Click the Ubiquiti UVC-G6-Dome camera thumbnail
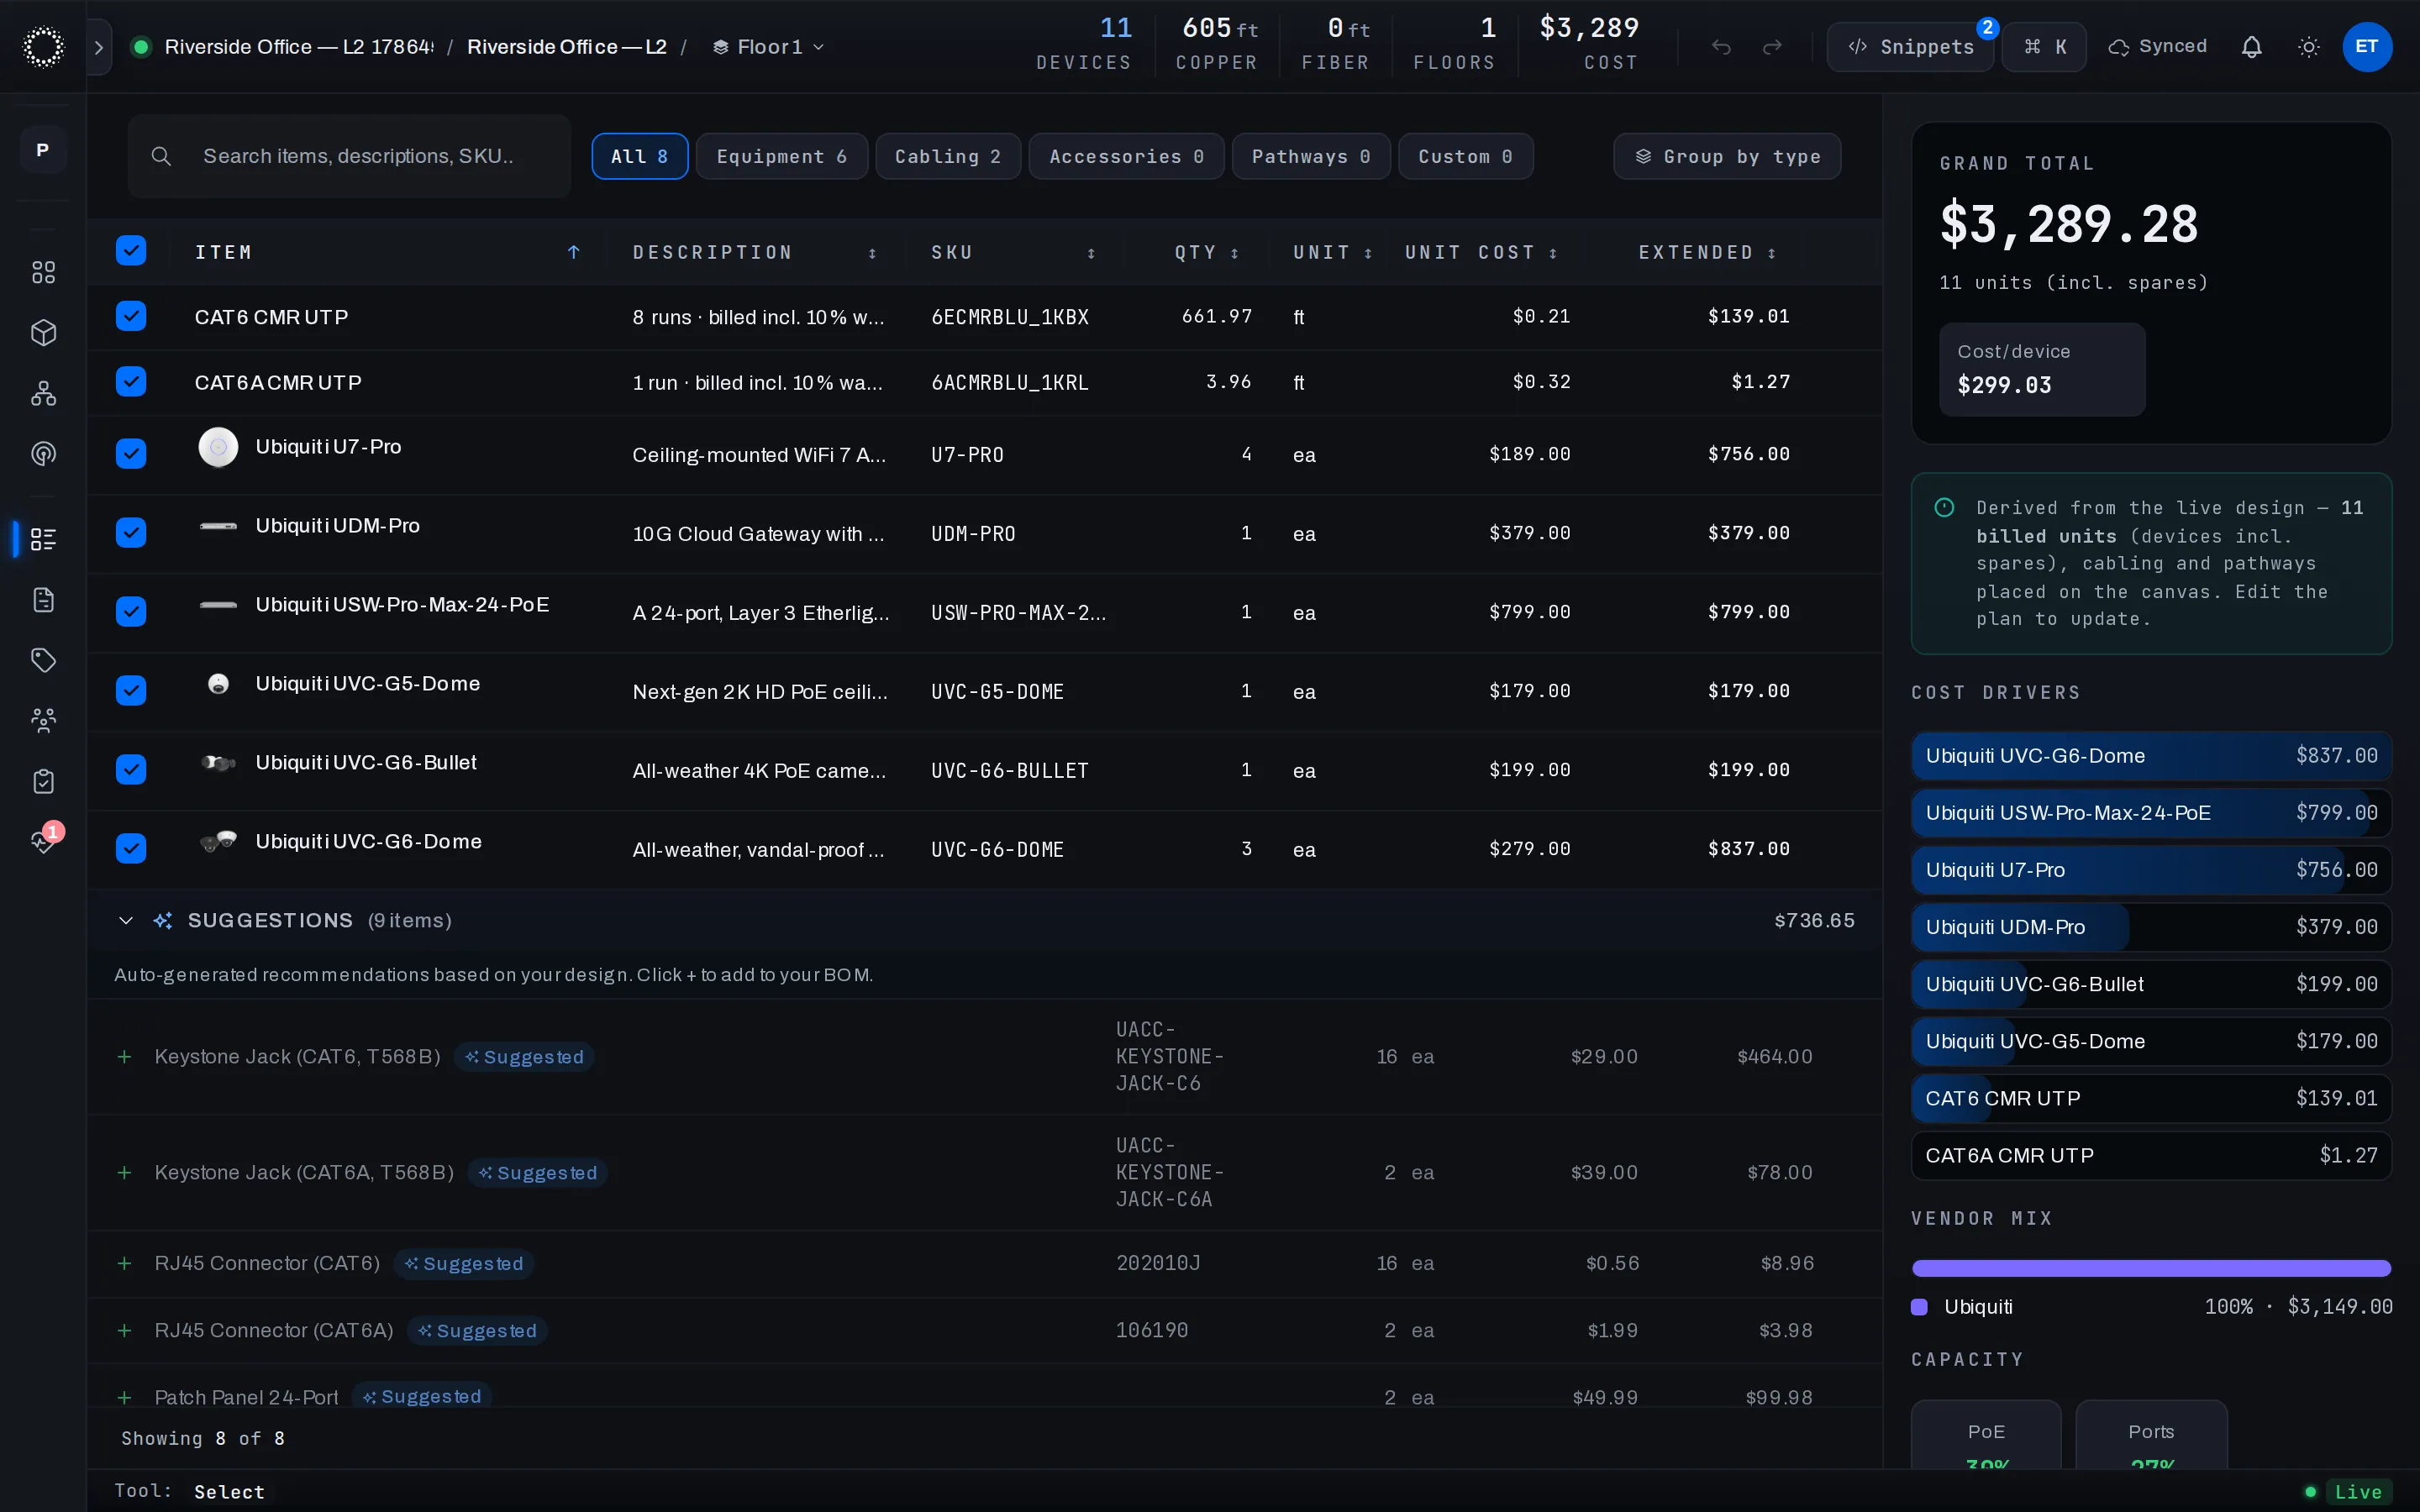The width and height of the screenshot is (2420, 1512). coord(218,842)
